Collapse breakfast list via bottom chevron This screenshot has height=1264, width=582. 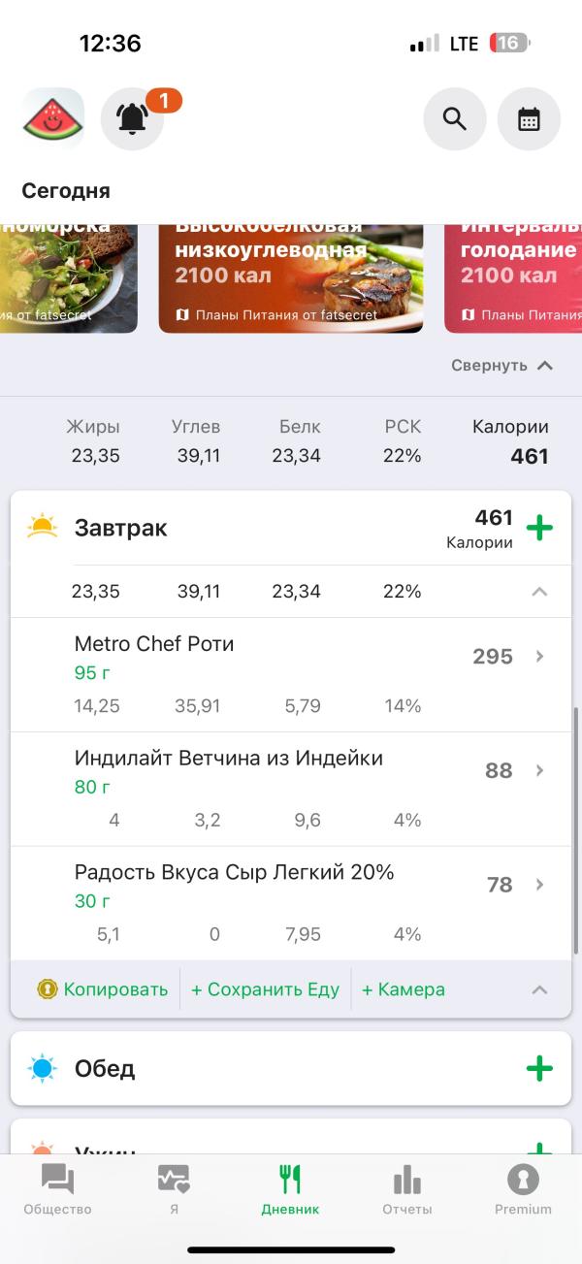[539, 989]
